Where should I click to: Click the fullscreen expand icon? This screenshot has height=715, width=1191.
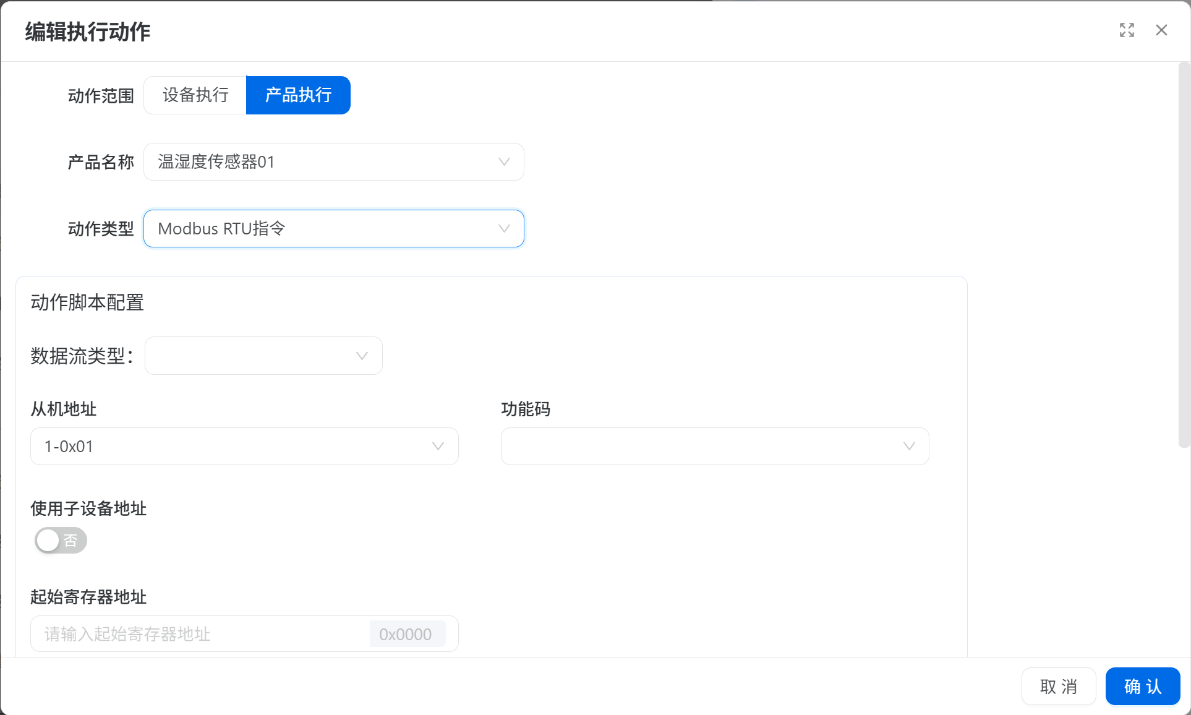pyautogui.click(x=1127, y=30)
